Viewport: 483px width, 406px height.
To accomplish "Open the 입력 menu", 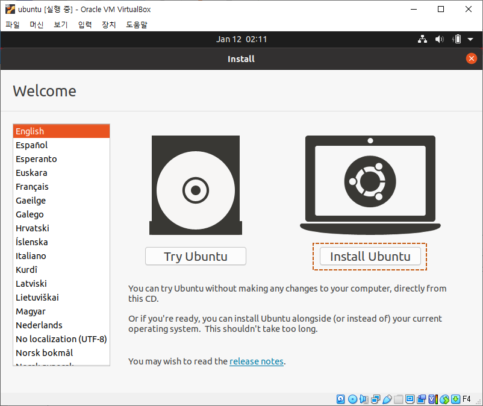I will point(85,24).
